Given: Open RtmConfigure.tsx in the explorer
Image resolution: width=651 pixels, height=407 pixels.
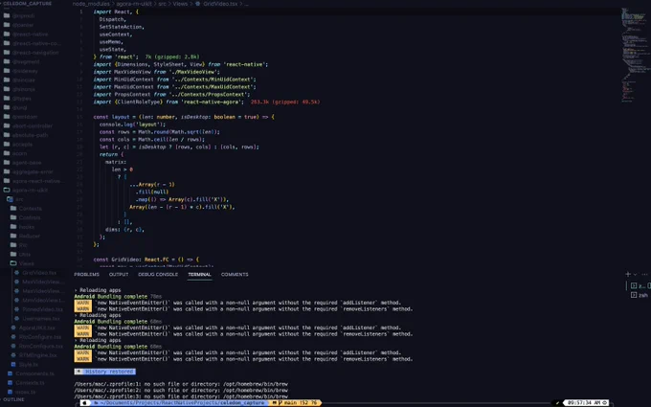Looking at the screenshot, I should 40,346.
